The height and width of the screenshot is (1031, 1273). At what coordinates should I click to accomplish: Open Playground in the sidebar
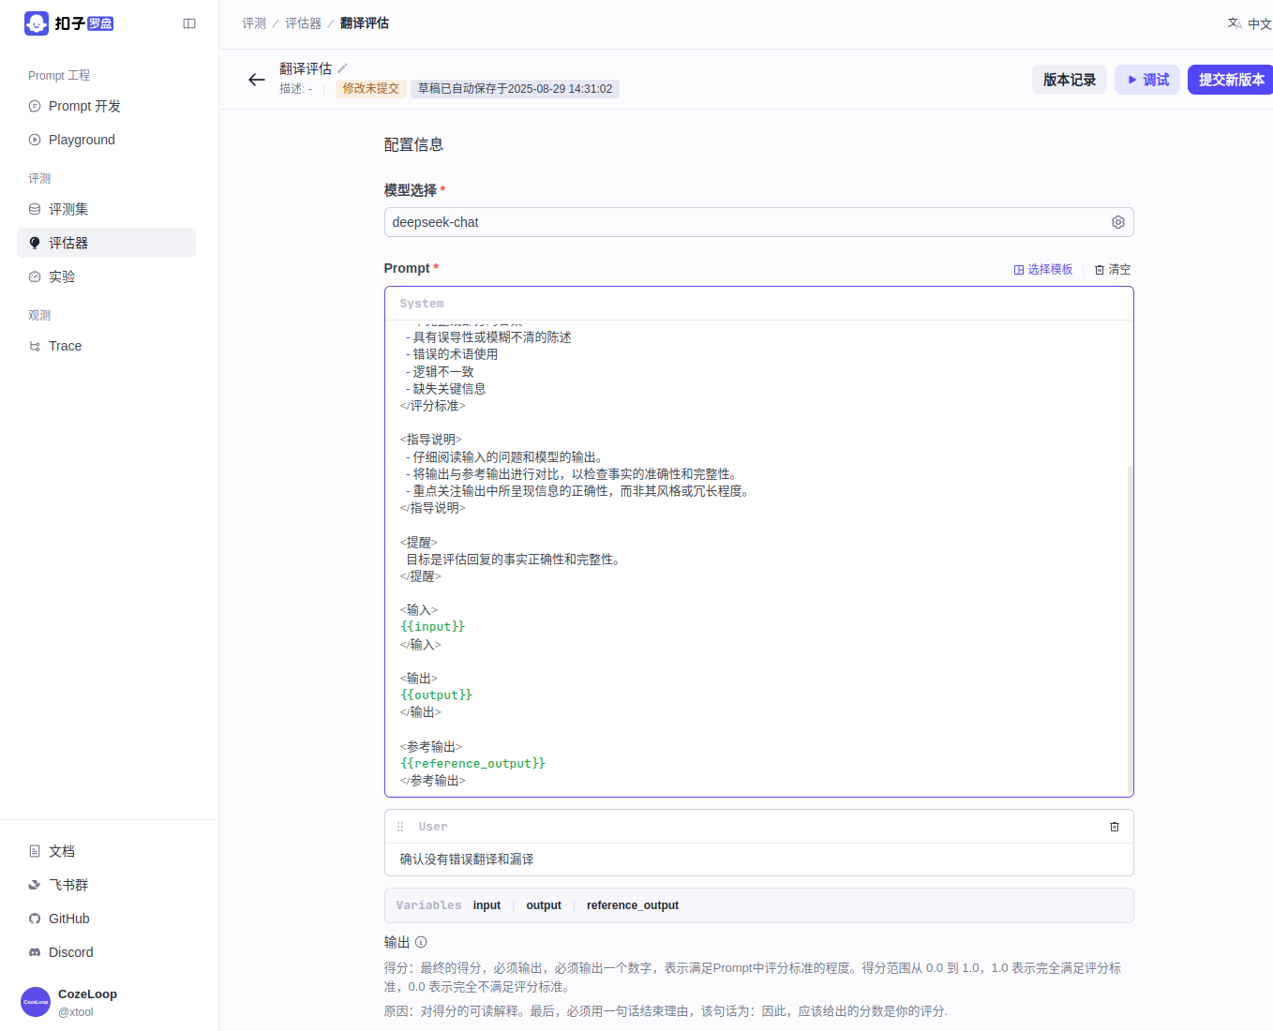tap(82, 140)
